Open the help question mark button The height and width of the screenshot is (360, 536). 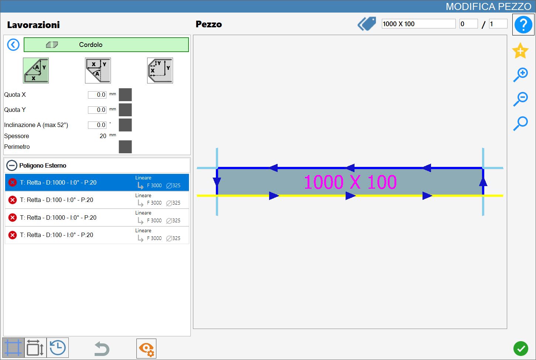(x=523, y=25)
